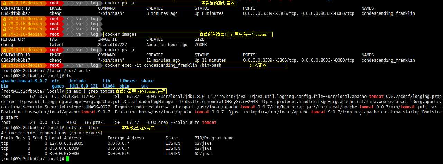Click the "sbin" directory in ls output
Image resolution: width=443 pixels, height=164 pixels.
124,86
